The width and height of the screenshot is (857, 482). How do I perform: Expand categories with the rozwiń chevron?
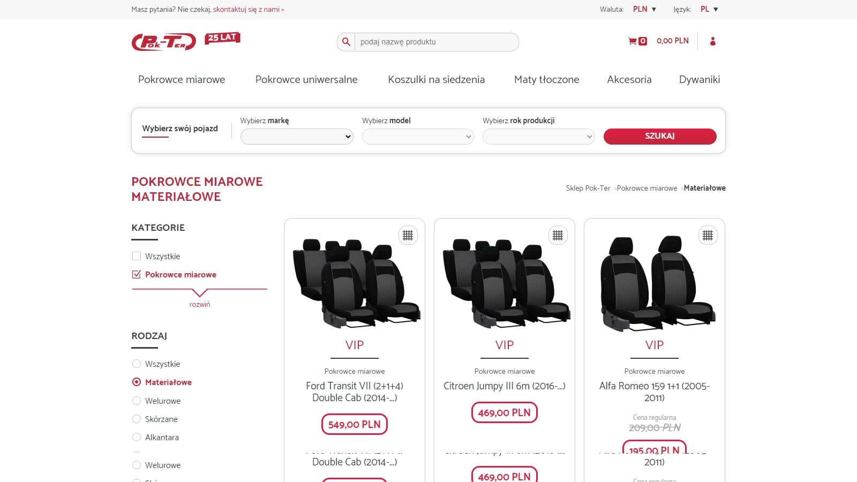point(200,293)
